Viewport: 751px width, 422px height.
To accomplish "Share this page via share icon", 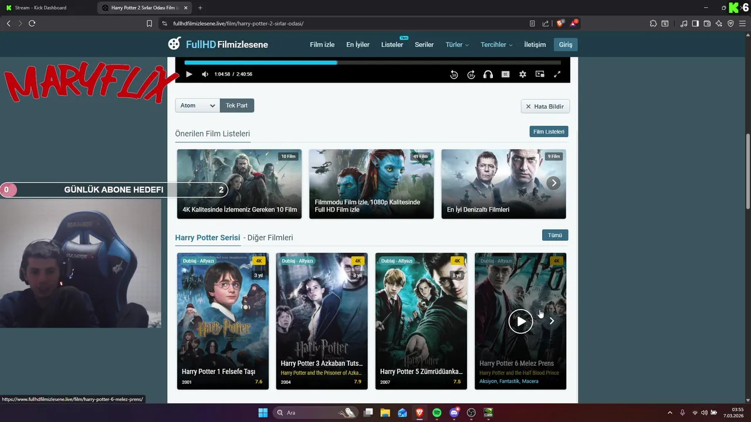I will tap(546, 23).
